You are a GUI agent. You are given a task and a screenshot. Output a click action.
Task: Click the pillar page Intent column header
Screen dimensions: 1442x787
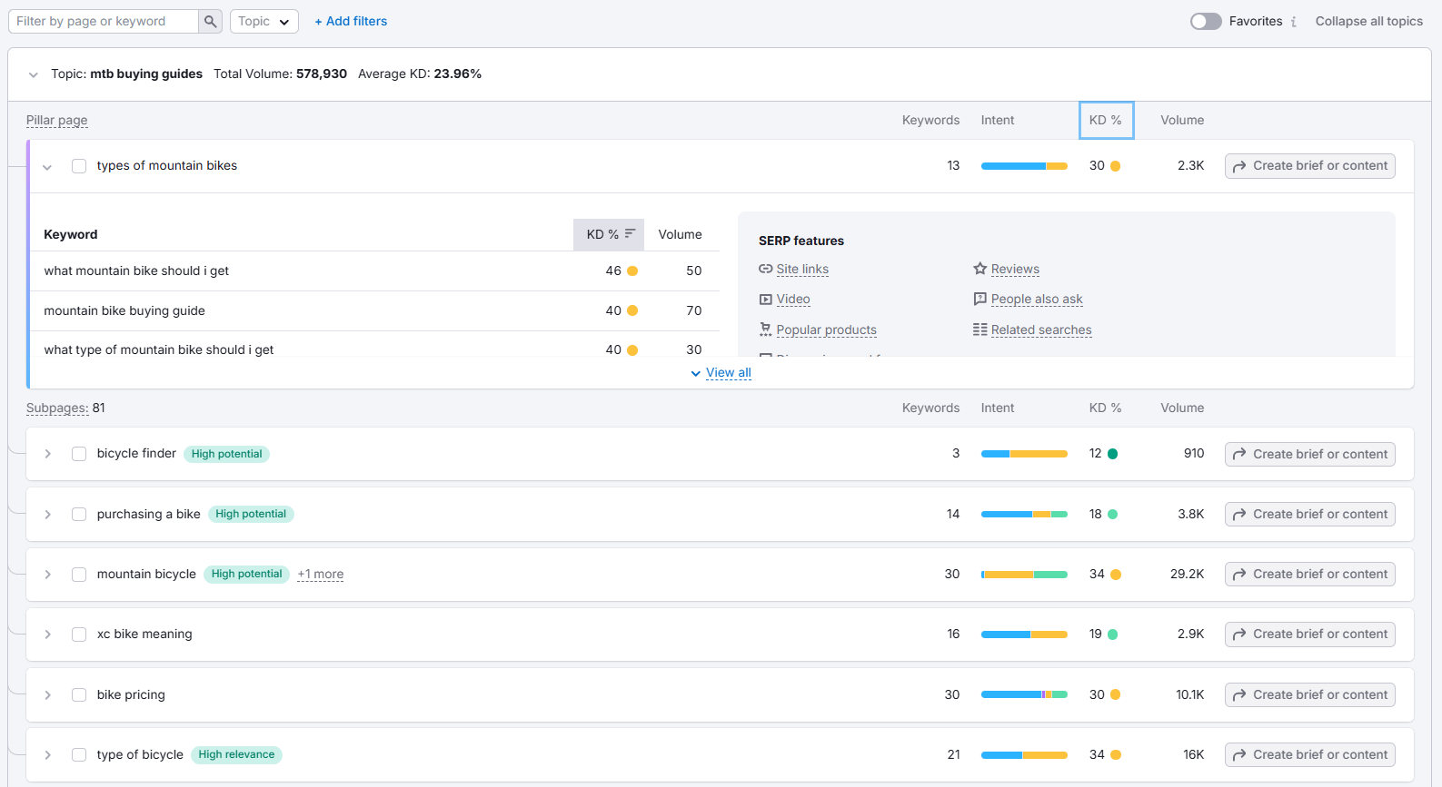998,120
